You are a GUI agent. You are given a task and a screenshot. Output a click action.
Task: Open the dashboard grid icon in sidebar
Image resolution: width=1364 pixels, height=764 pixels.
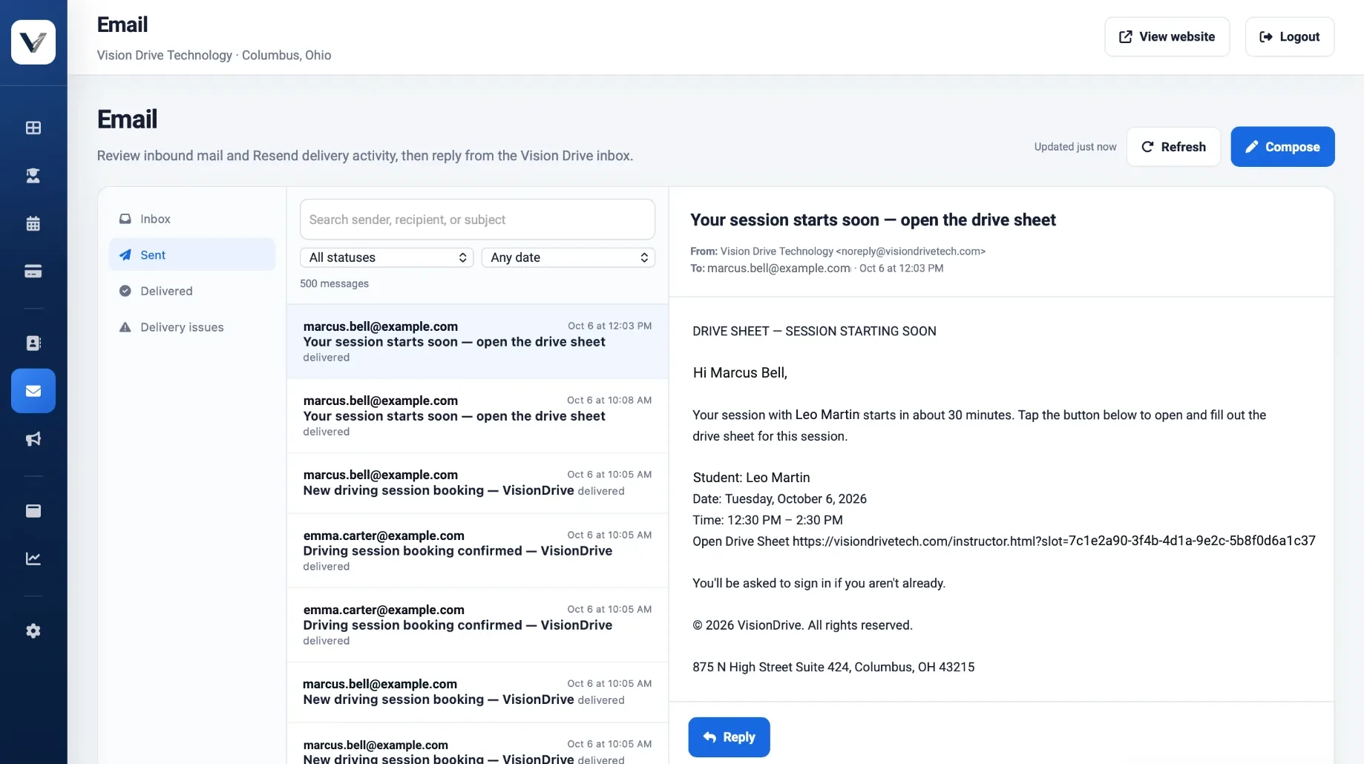point(33,128)
